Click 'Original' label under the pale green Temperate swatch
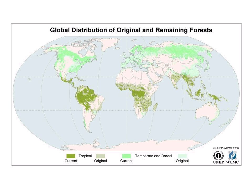Viewport: 252px width, 189px height. click(182, 161)
